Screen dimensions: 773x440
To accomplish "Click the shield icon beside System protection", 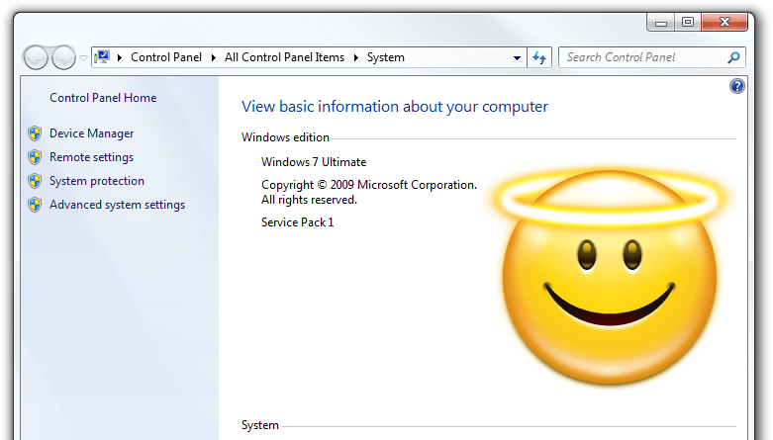I will tap(35, 181).
